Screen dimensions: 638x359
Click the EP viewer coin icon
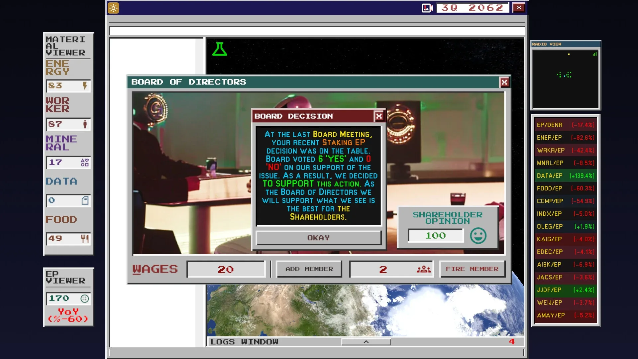tap(85, 299)
